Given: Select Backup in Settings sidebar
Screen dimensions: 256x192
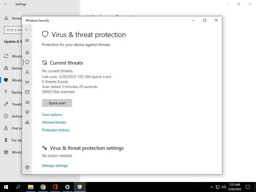Looking at the screenshot, I should pyautogui.click(x=13, y=92).
